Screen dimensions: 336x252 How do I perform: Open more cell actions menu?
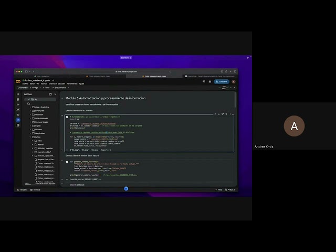coord(230,114)
